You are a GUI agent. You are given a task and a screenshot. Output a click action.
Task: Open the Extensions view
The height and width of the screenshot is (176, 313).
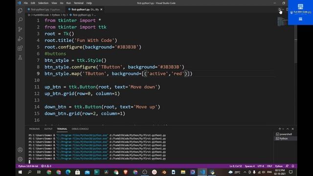pos(20,48)
